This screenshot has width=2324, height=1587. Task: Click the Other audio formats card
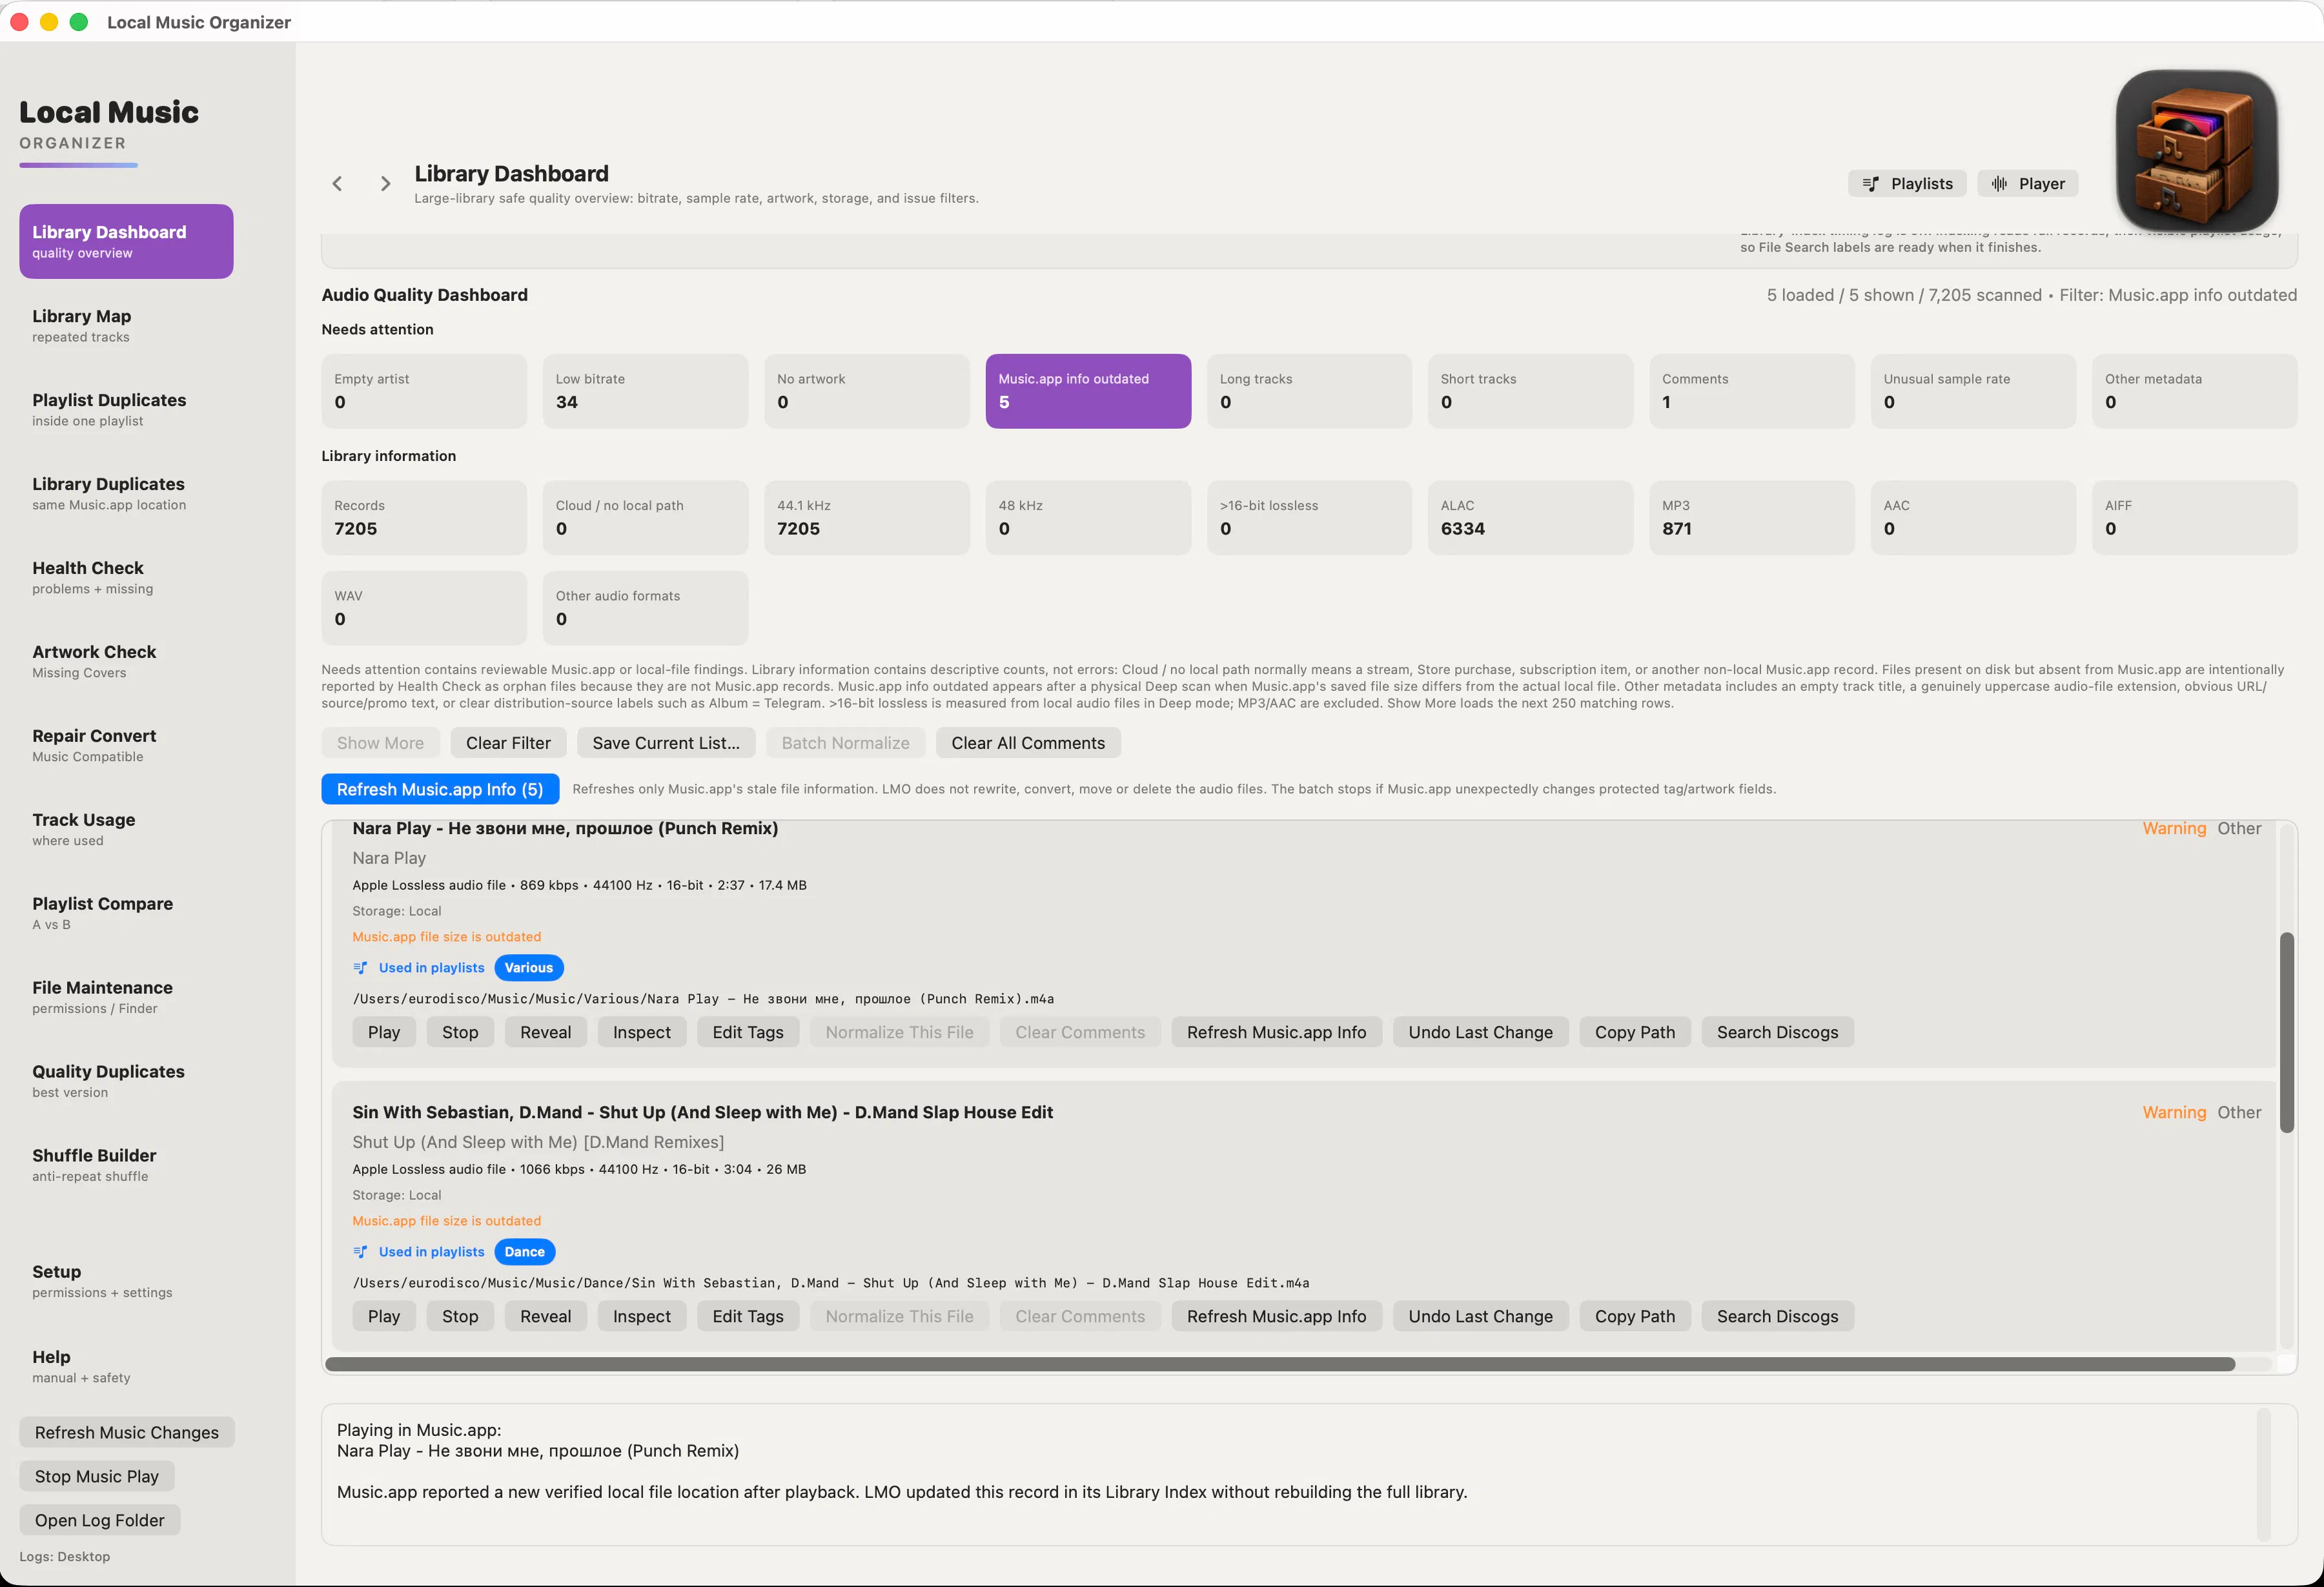coord(646,608)
